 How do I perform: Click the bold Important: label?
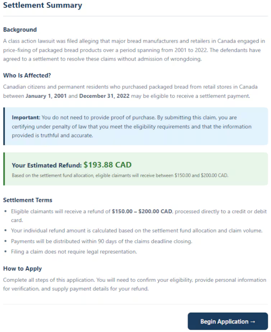26,118
